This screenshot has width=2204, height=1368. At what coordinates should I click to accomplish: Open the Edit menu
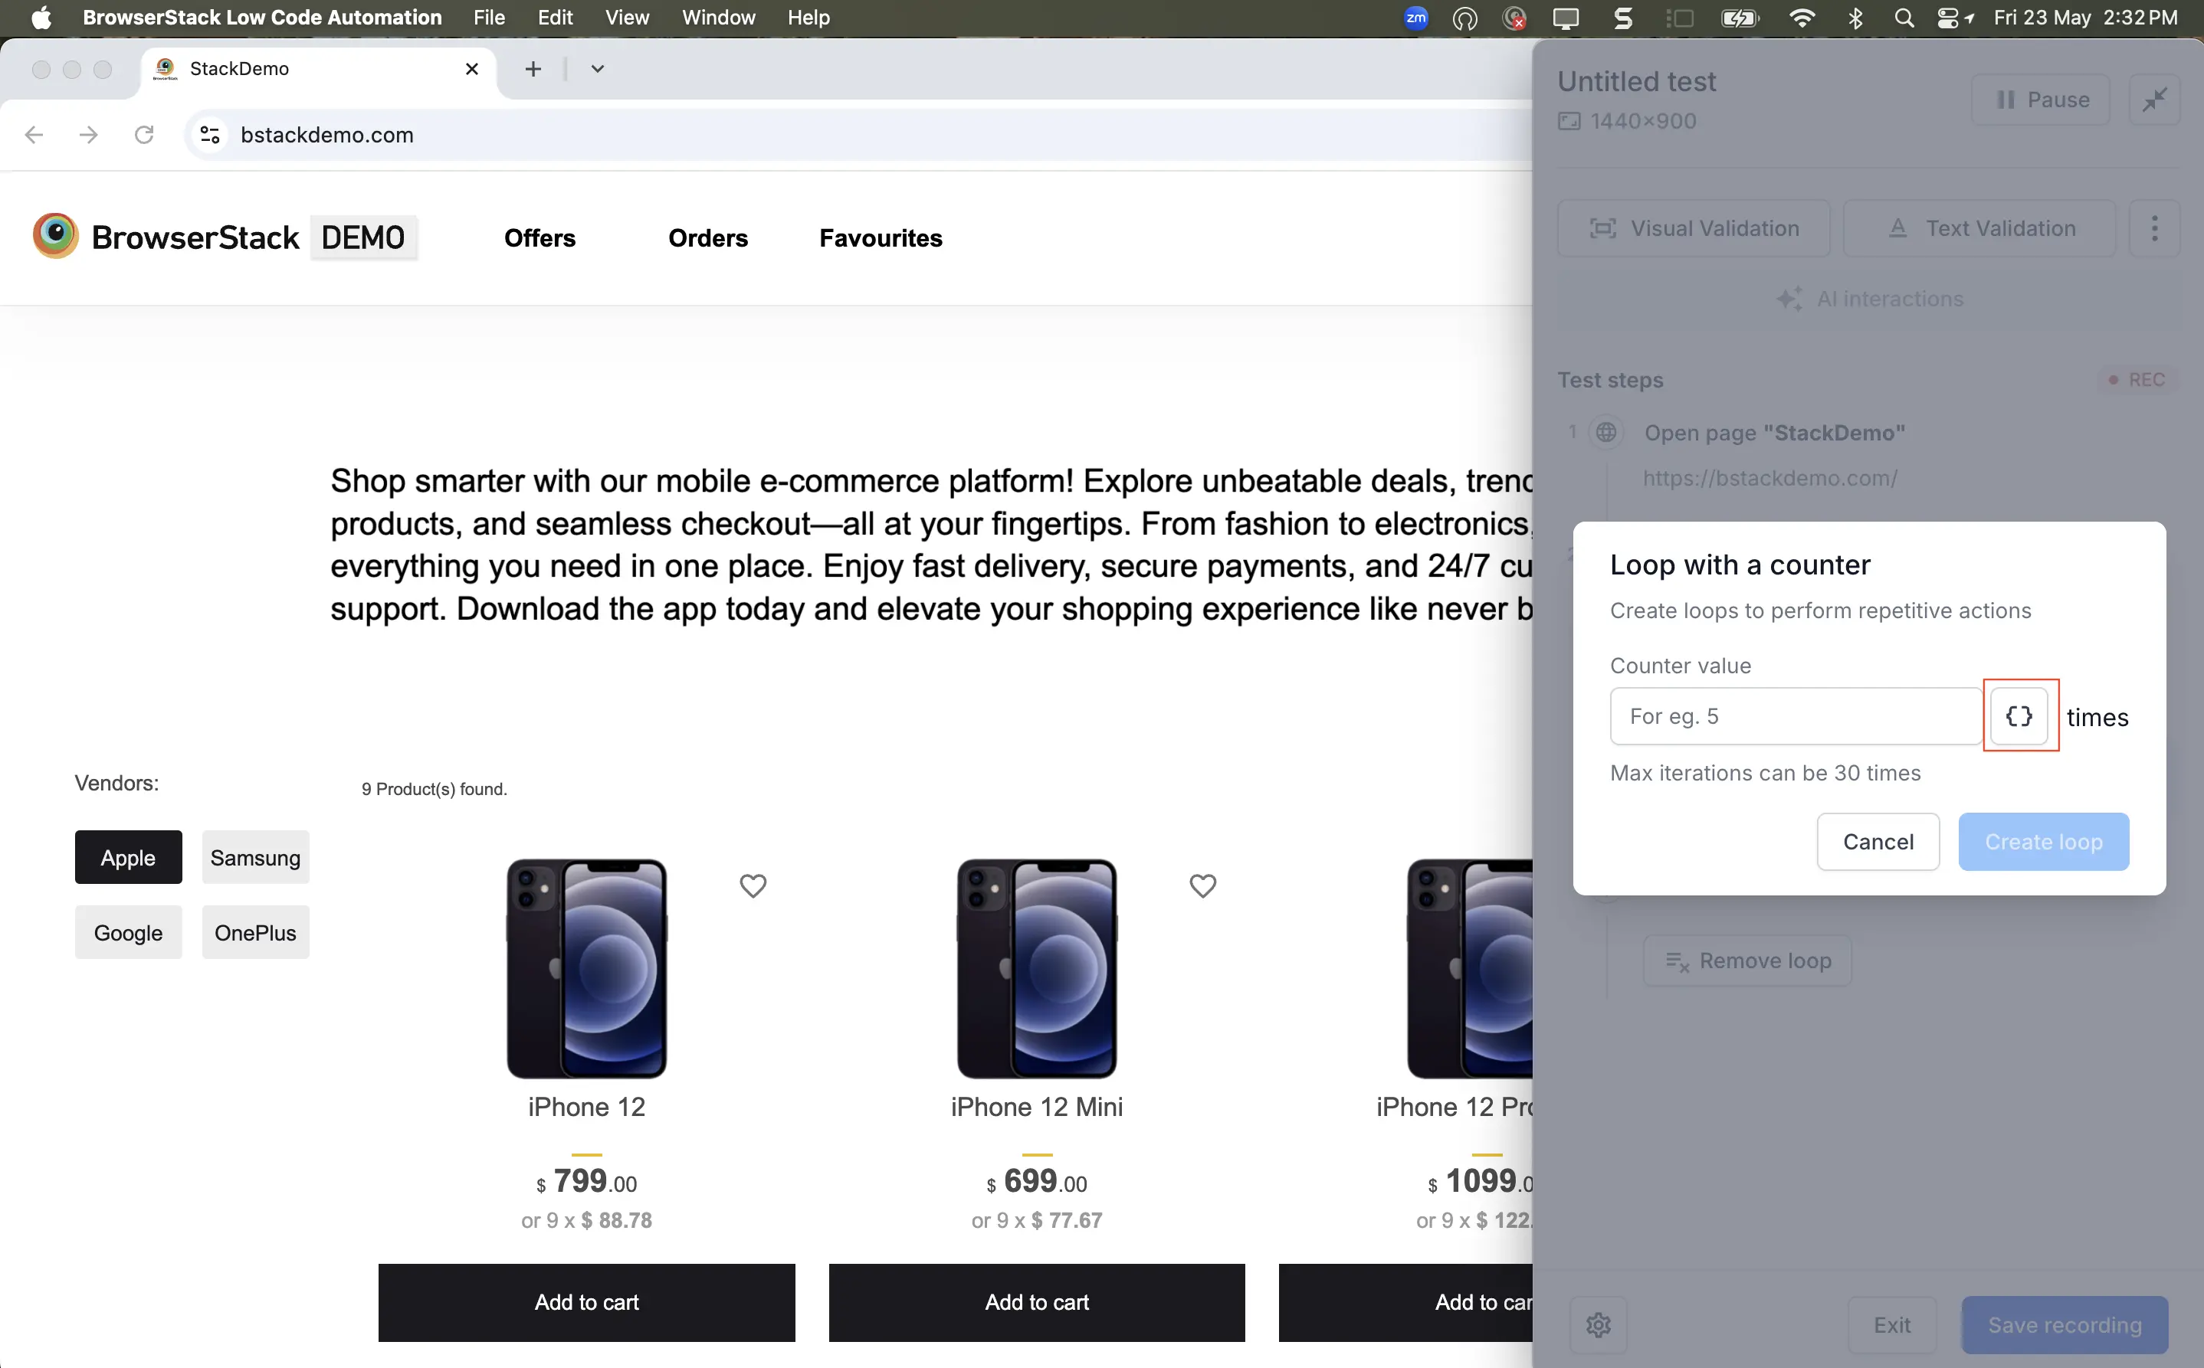tap(555, 17)
